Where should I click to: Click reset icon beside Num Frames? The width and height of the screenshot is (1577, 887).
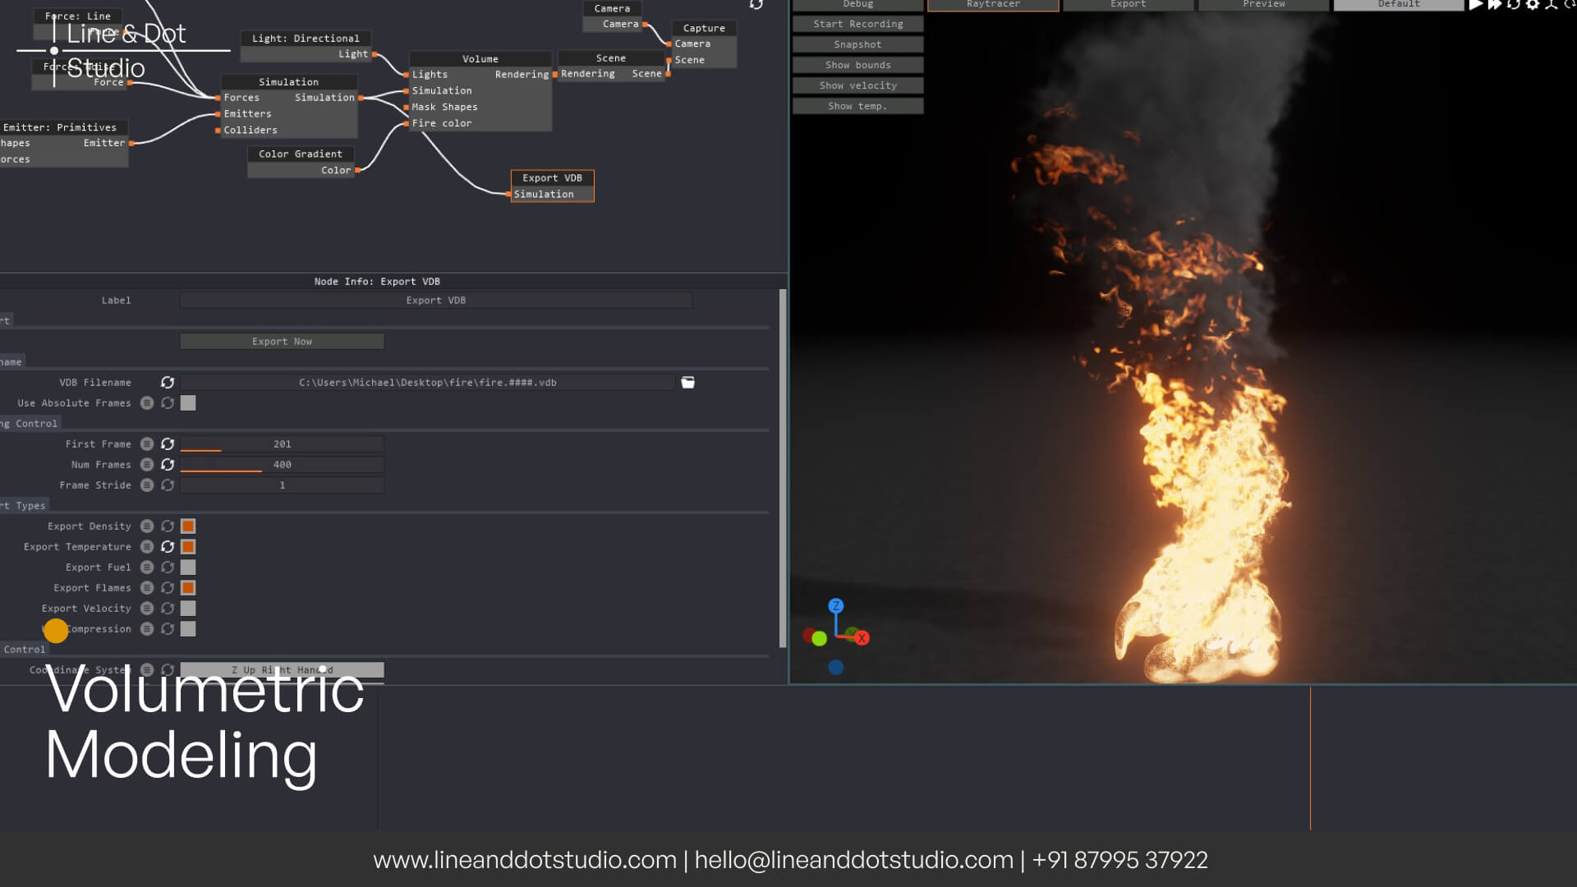tap(168, 465)
